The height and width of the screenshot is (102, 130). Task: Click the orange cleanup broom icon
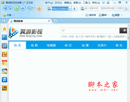pos(39,8)
